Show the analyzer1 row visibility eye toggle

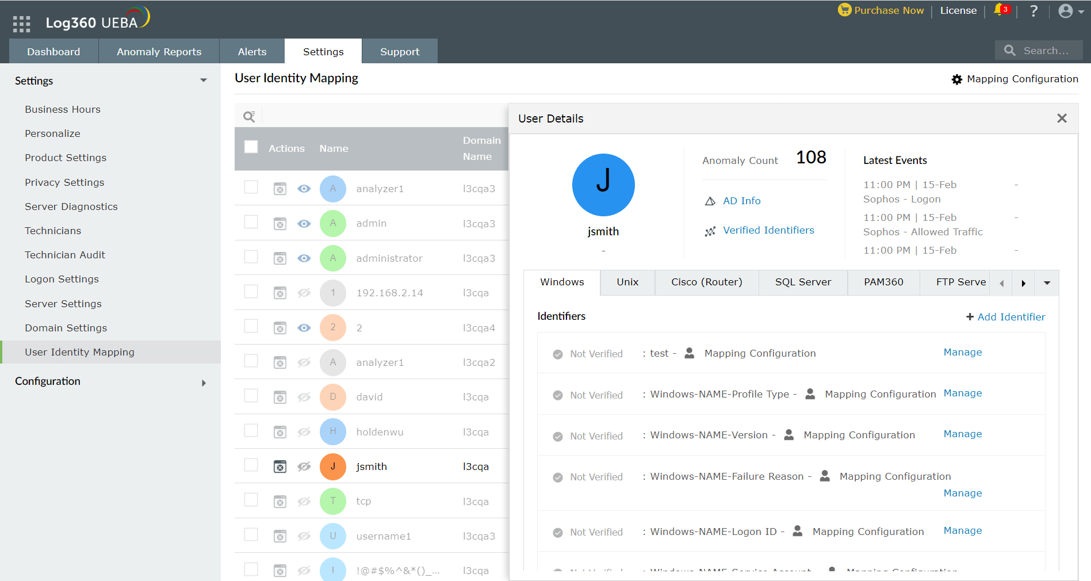(304, 188)
